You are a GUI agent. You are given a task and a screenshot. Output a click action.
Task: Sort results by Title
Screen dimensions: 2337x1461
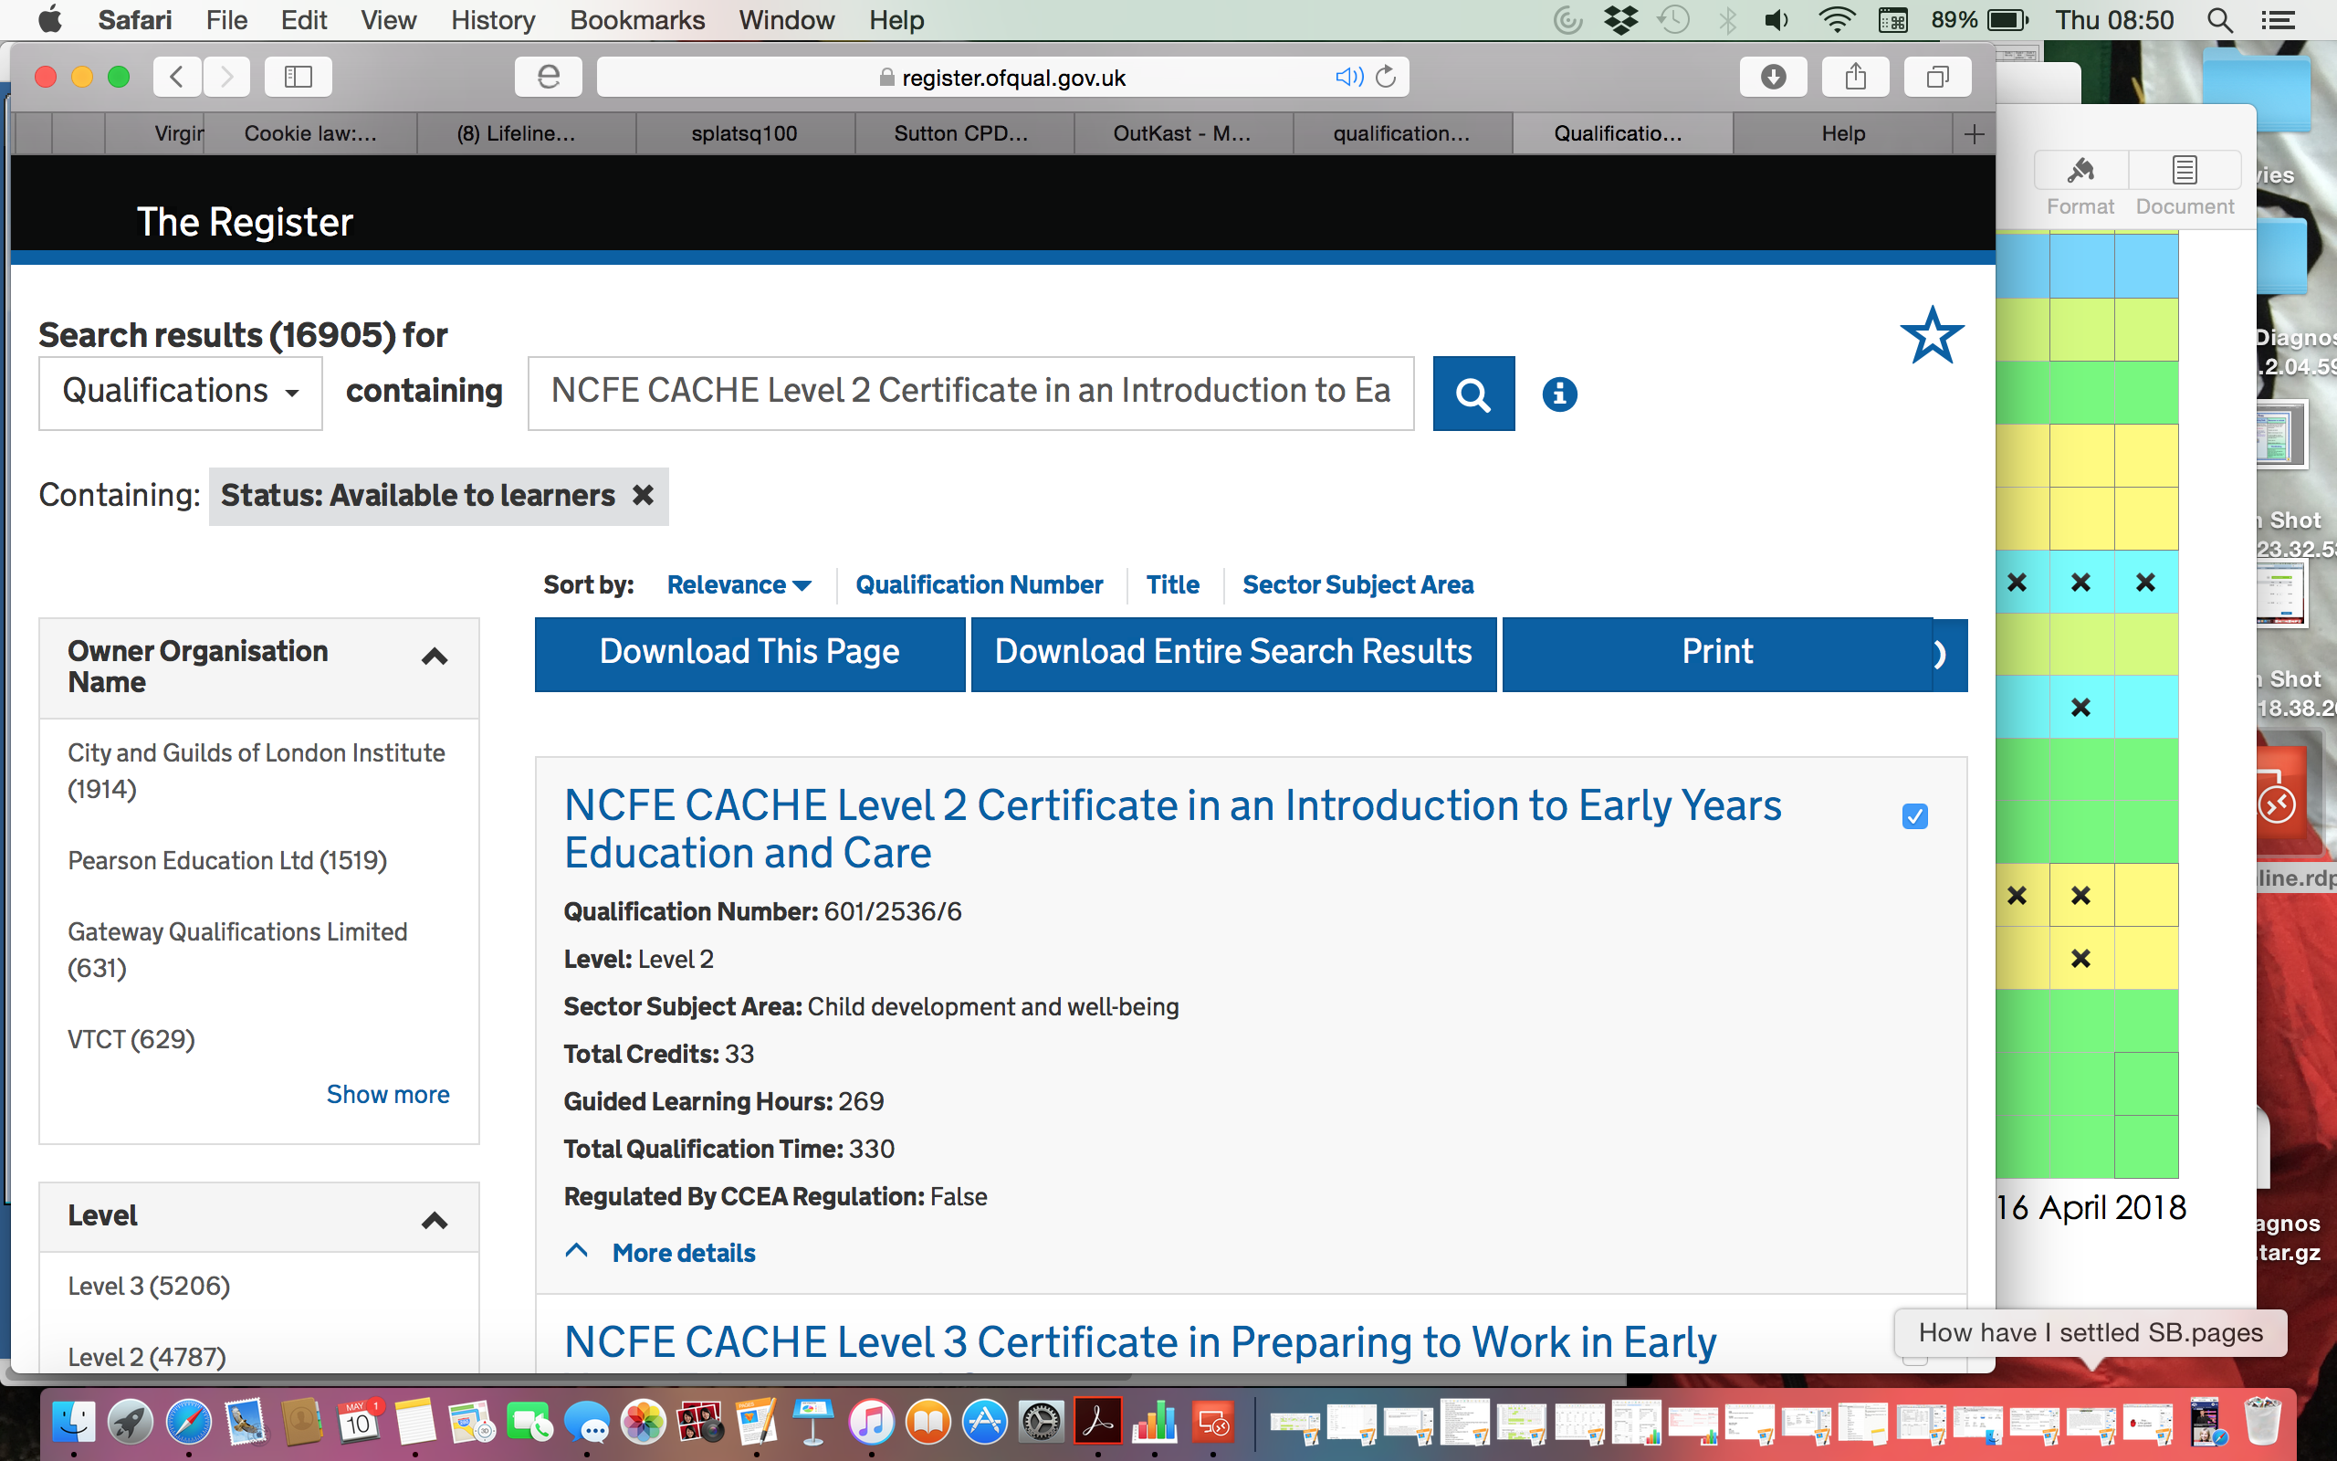pos(1172,584)
